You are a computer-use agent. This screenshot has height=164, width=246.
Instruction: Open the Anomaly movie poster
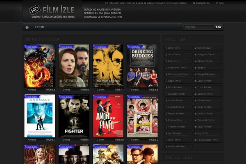coord(40,116)
